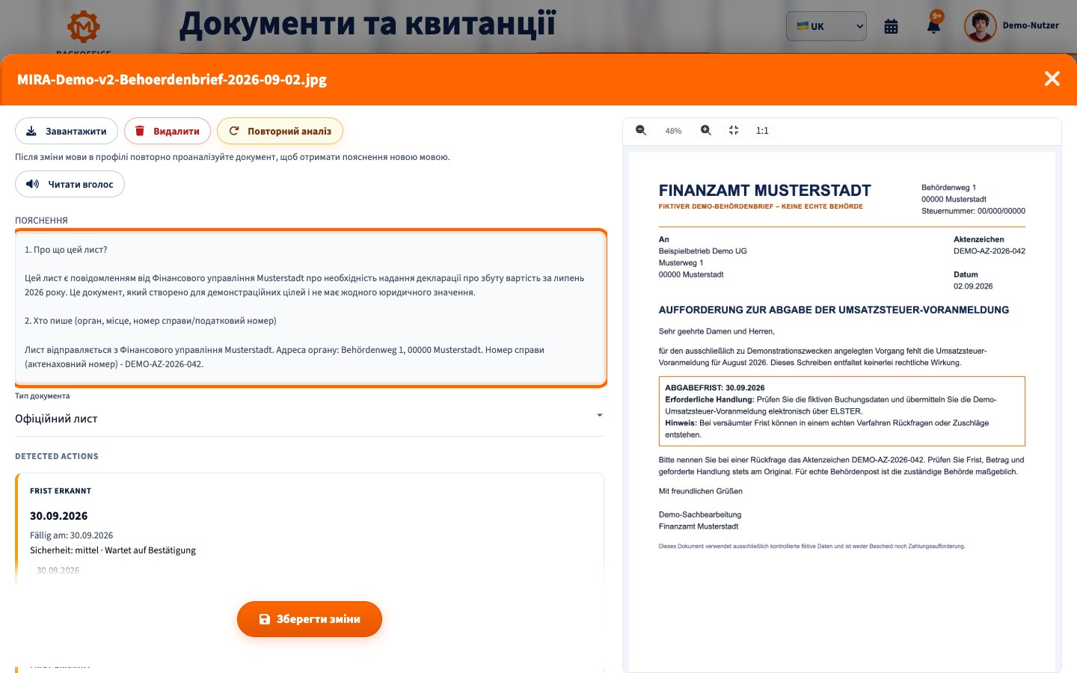Click the ABGABEFRIST box in the preview

(841, 411)
